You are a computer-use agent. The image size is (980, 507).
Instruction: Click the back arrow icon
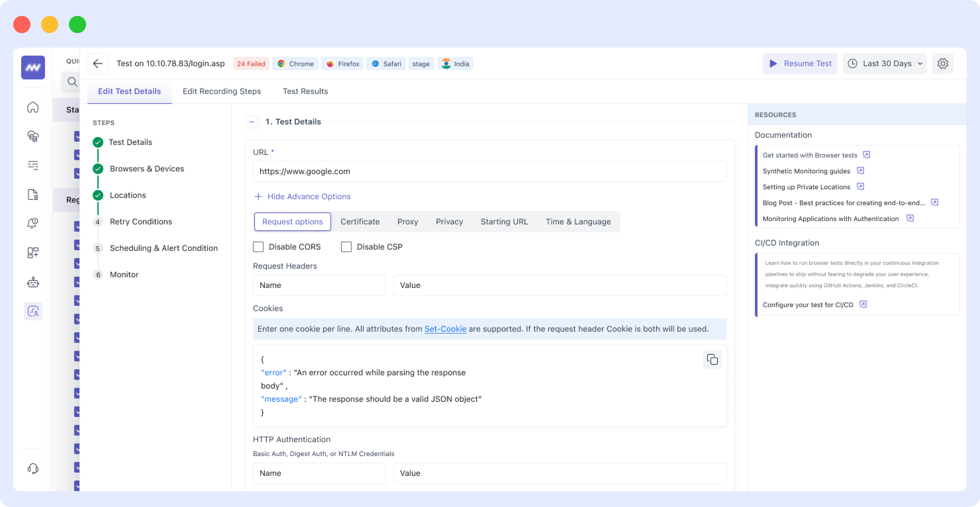[x=98, y=64]
